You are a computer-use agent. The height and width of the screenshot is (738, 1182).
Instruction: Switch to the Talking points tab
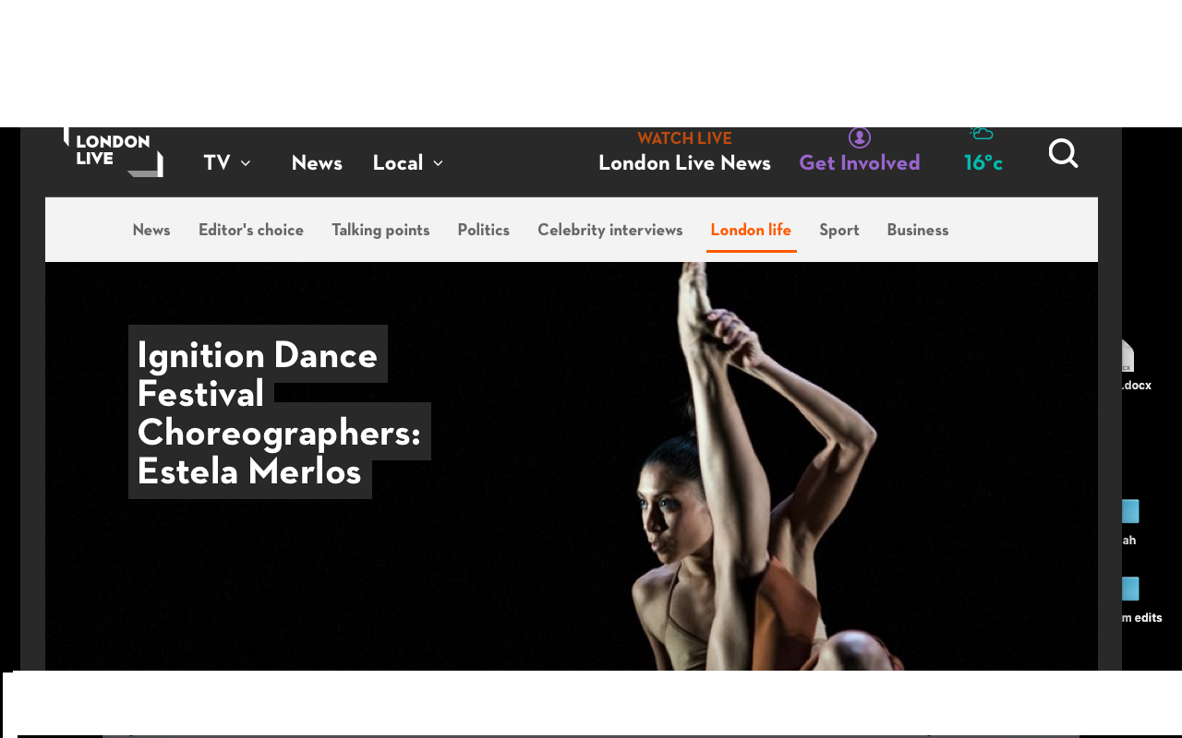[380, 230]
